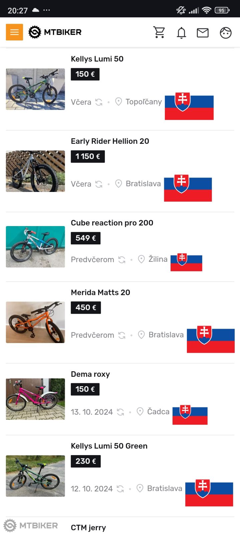Open the messages envelope icon

203,33
